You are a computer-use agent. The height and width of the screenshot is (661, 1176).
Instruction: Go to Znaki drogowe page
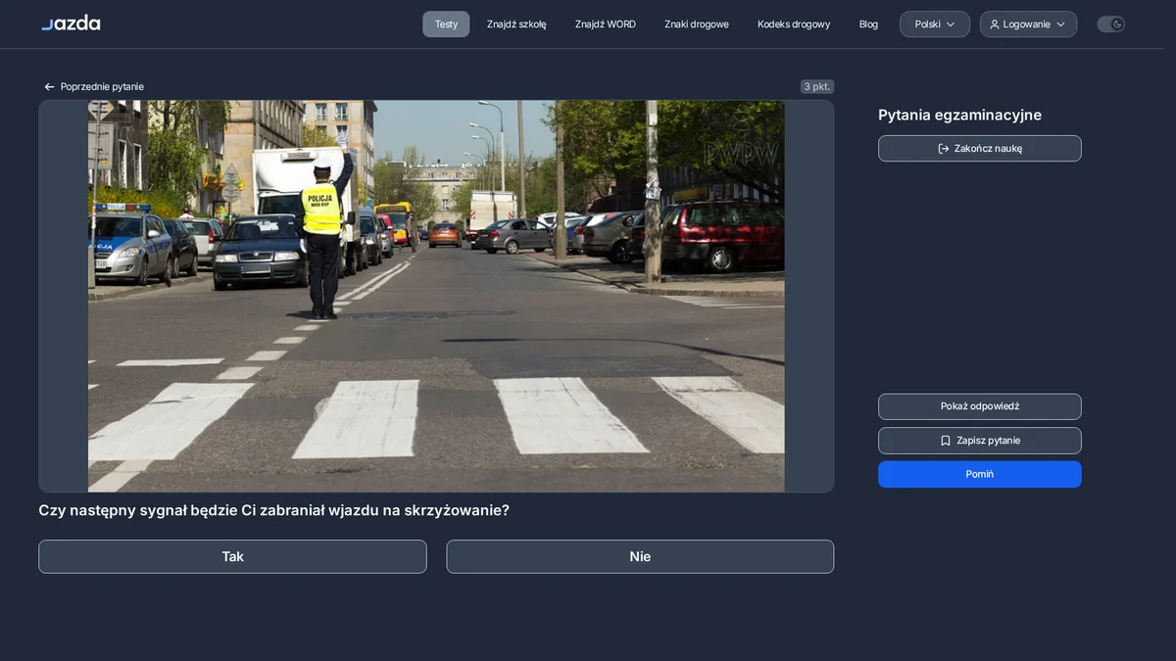click(697, 24)
